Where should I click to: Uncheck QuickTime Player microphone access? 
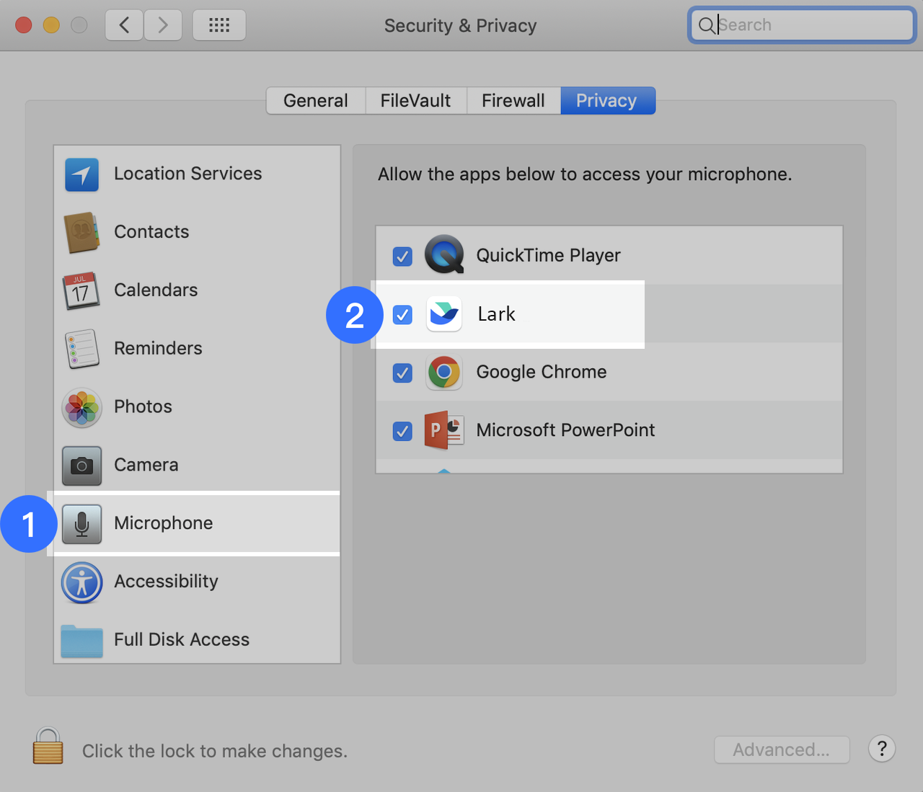pyautogui.click(x=402, y=257)
